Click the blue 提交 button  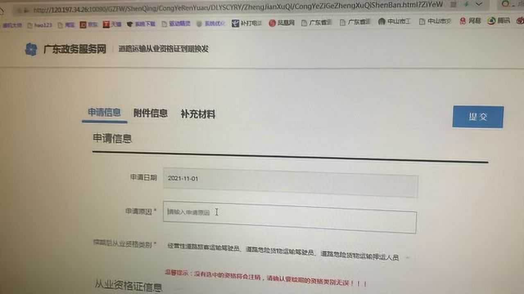(x=478, y=117)
